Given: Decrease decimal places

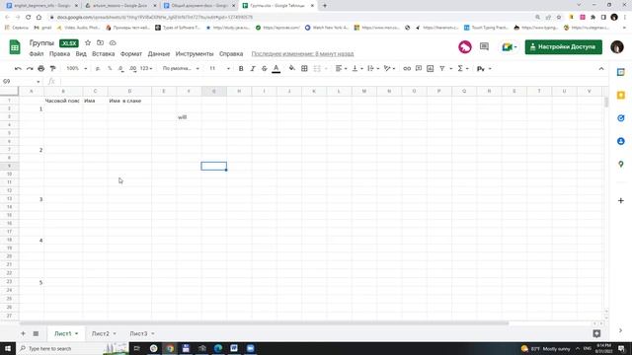Looking at the screenshot, I should click(x=120, y=69).
